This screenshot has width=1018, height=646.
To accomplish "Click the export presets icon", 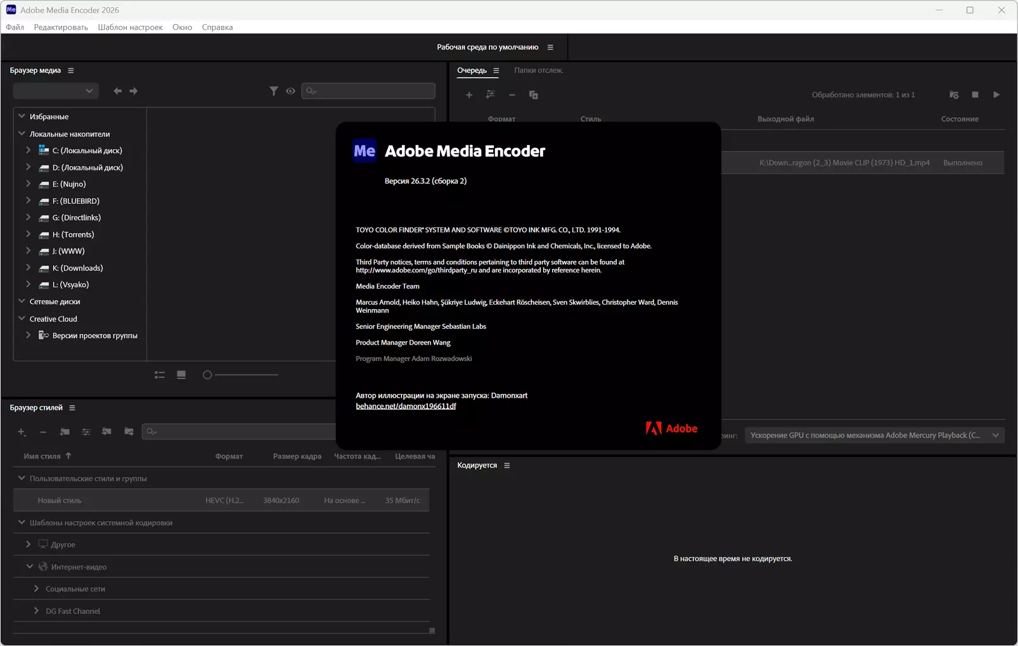I will pos(129,432).
